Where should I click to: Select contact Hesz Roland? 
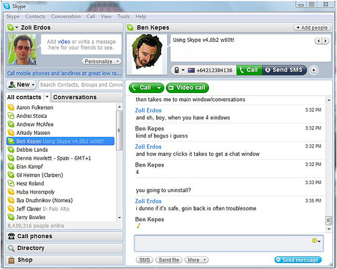(61, 183)
